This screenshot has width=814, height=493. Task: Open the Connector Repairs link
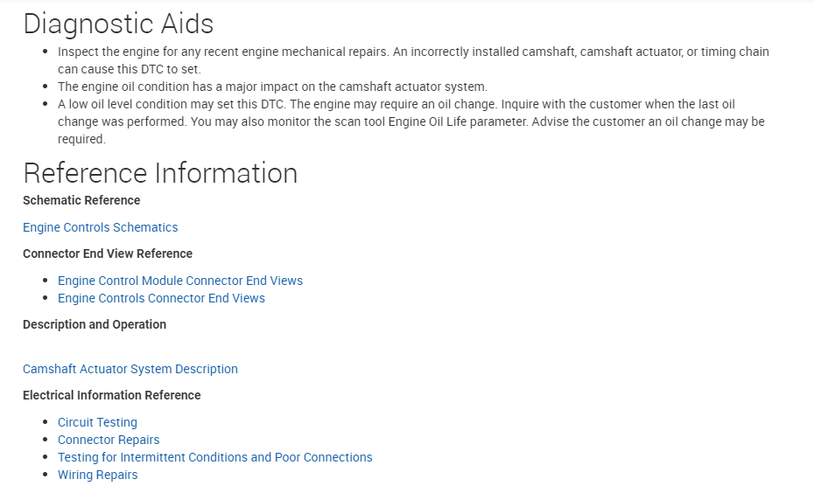109,440
